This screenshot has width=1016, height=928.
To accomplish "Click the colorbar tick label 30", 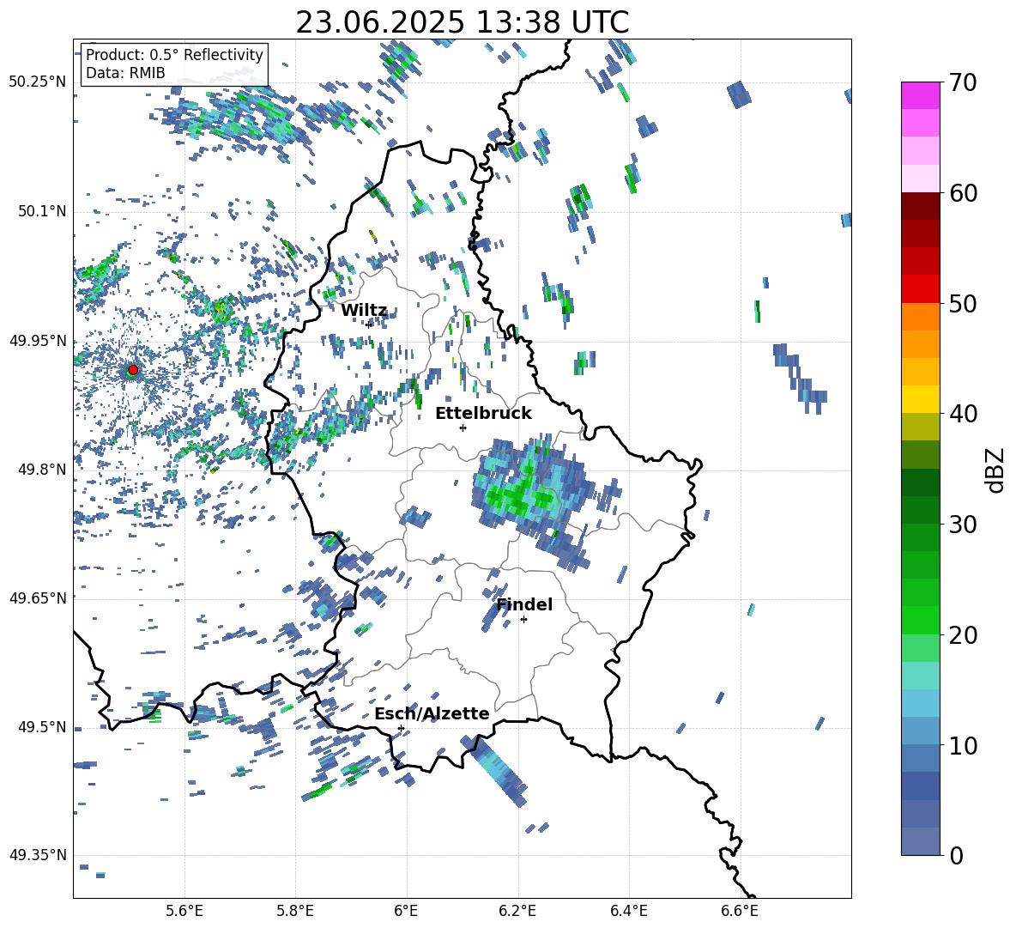I will [963, 525].
